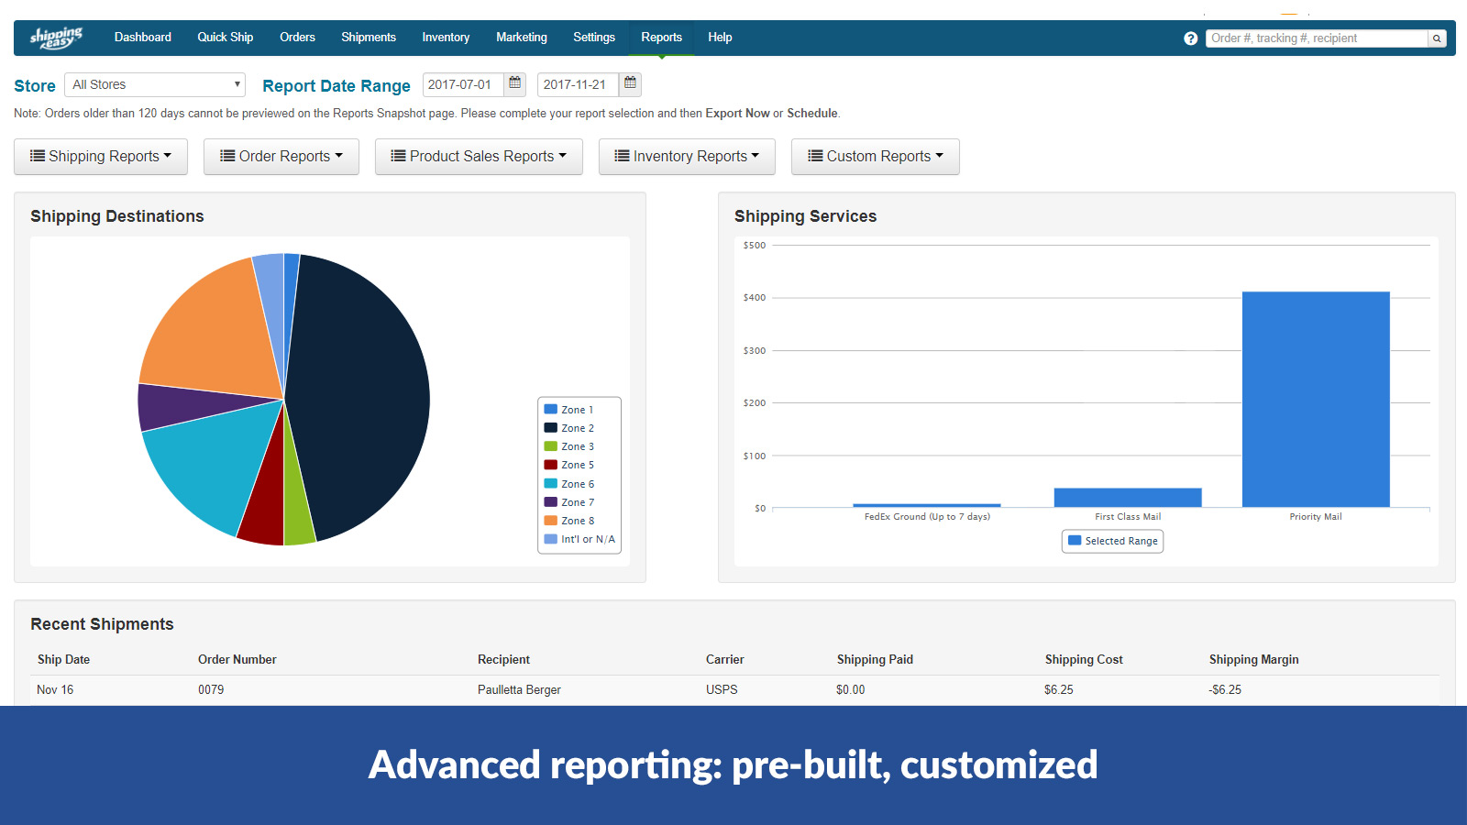This screenshot has height=825, width=1467.
Task: Click the ShippingEasy logo
Action: pos(56,38)
